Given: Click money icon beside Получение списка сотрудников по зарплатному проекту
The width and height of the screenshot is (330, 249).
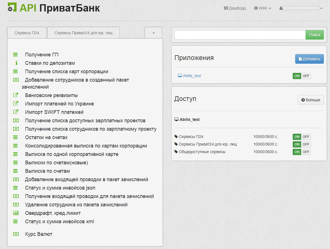Looking at the screenshot, I should (x=16, y=129).
